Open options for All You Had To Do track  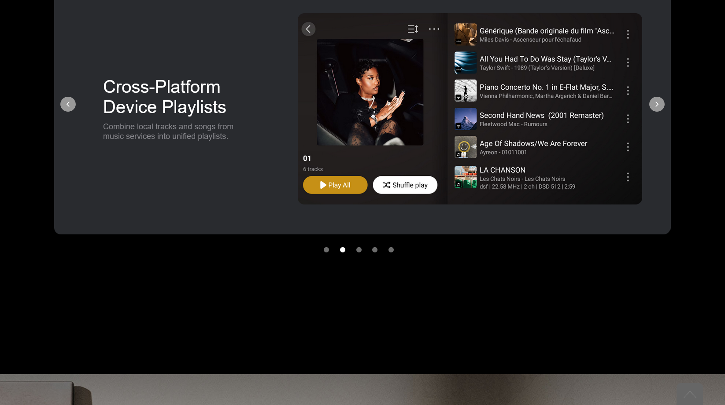628,62
